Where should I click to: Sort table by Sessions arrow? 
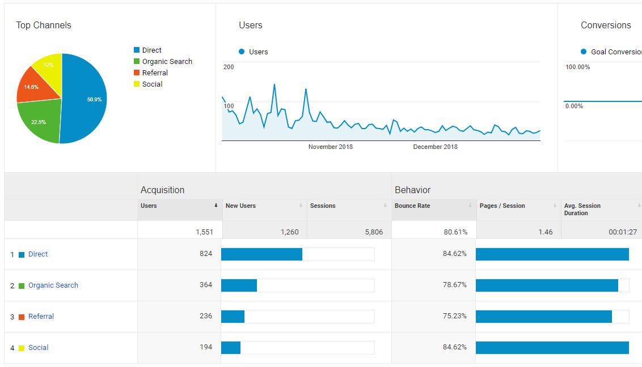click(385, 206)
